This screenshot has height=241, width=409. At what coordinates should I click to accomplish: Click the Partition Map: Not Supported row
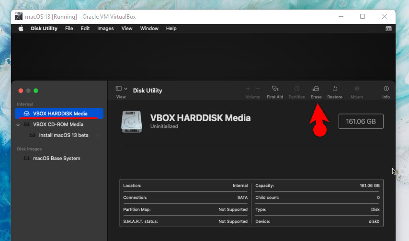[185, 209]
